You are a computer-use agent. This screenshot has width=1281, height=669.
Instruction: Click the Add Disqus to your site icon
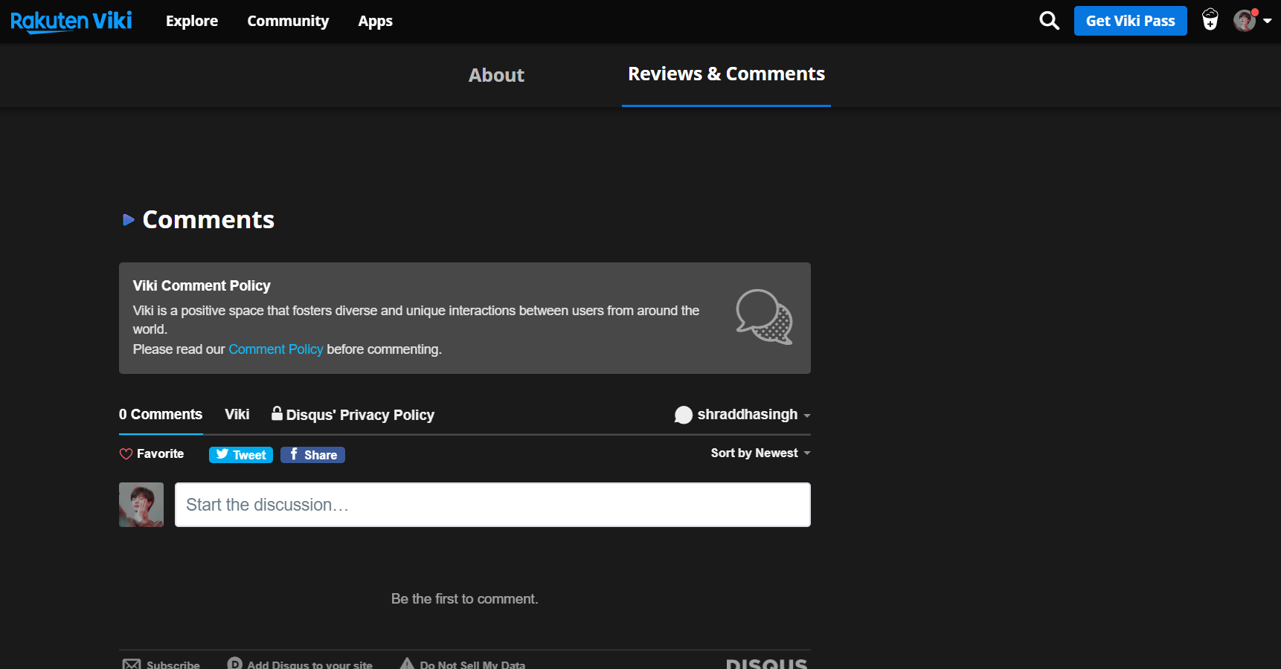pos(235,664)
